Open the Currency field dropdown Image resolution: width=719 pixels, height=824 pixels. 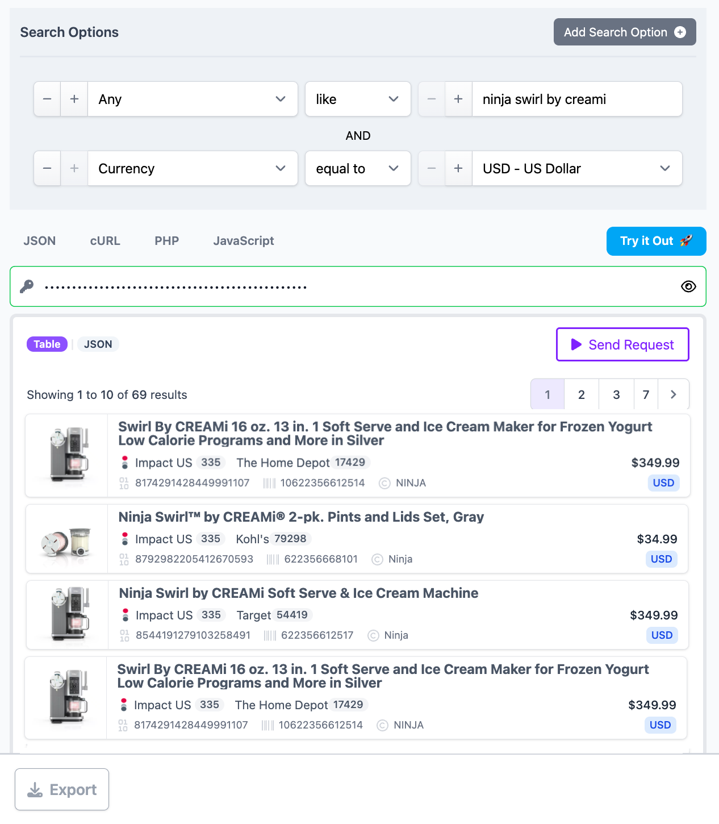coord(193,168)
